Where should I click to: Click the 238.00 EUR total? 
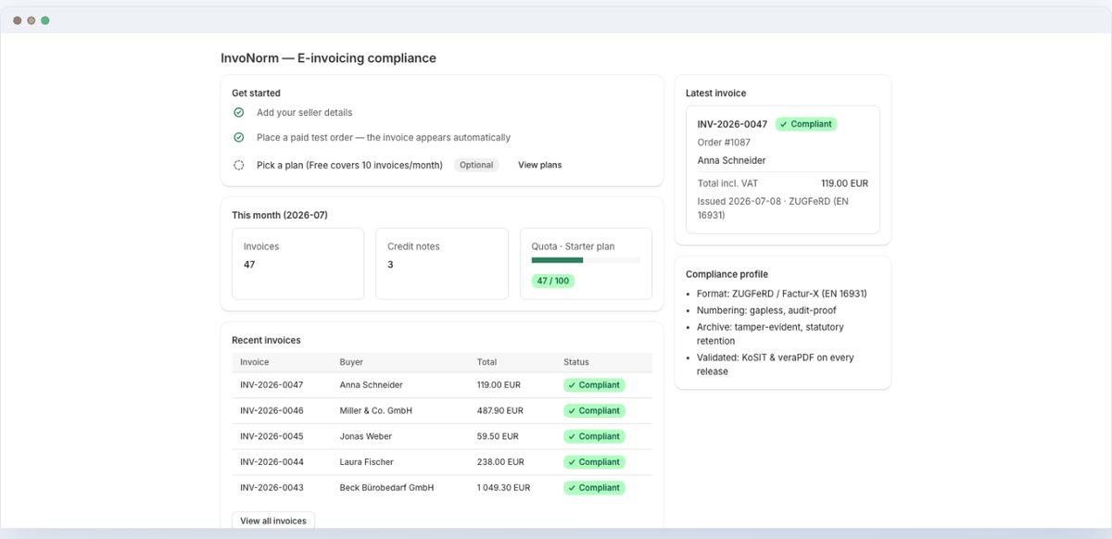pyautogui.click(x=499, y=462)
